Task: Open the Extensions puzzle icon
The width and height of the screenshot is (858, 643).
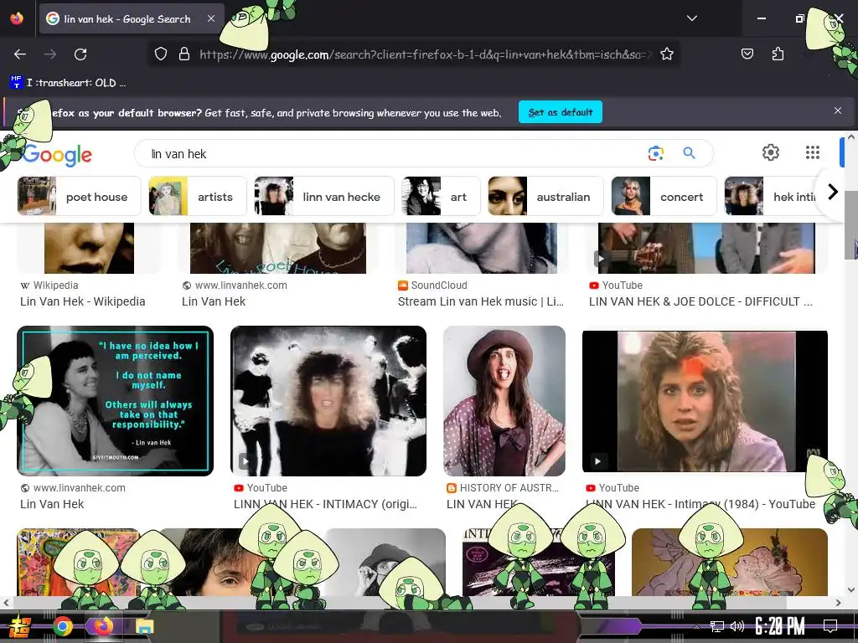Action: (x=778, y=54)
